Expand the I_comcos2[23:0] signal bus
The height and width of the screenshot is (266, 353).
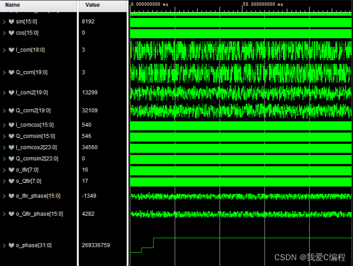pyautogui.click(x=4, y=147)
